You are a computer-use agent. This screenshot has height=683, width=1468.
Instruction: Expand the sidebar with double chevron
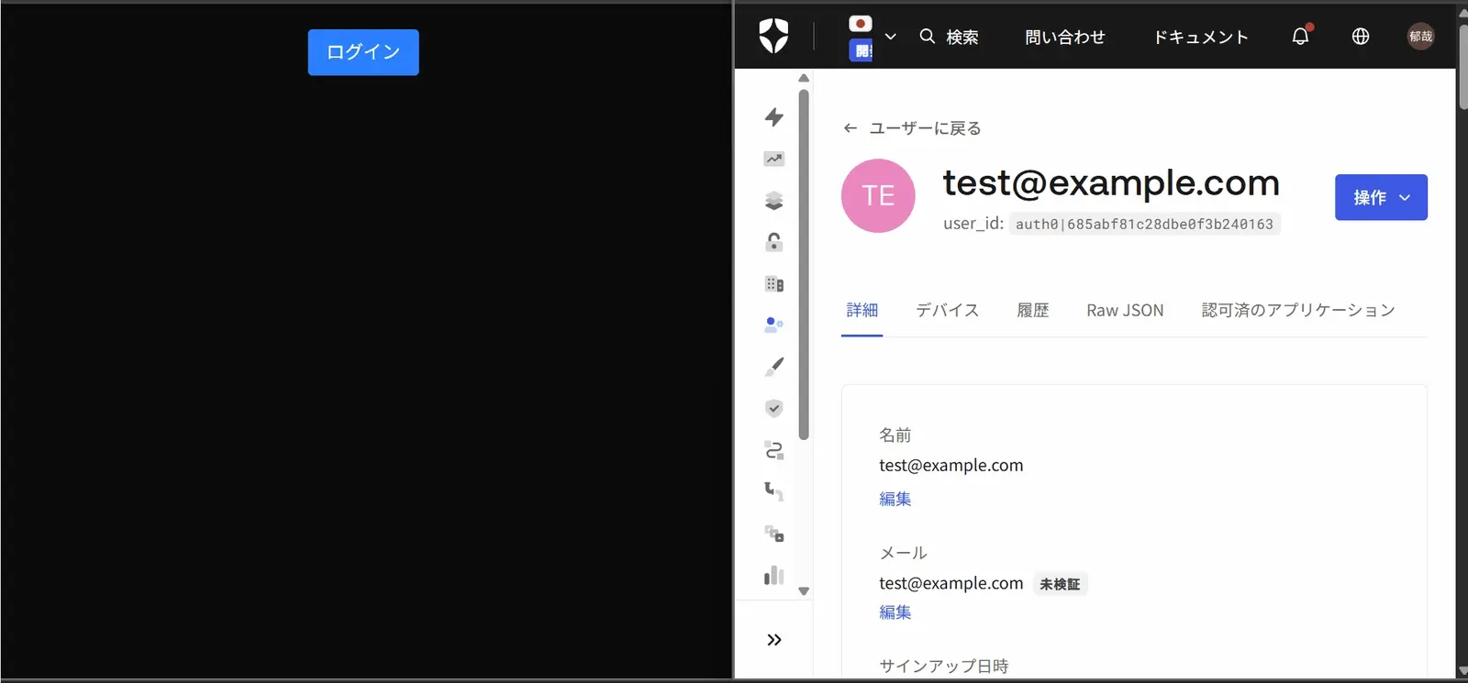[774, 640]
